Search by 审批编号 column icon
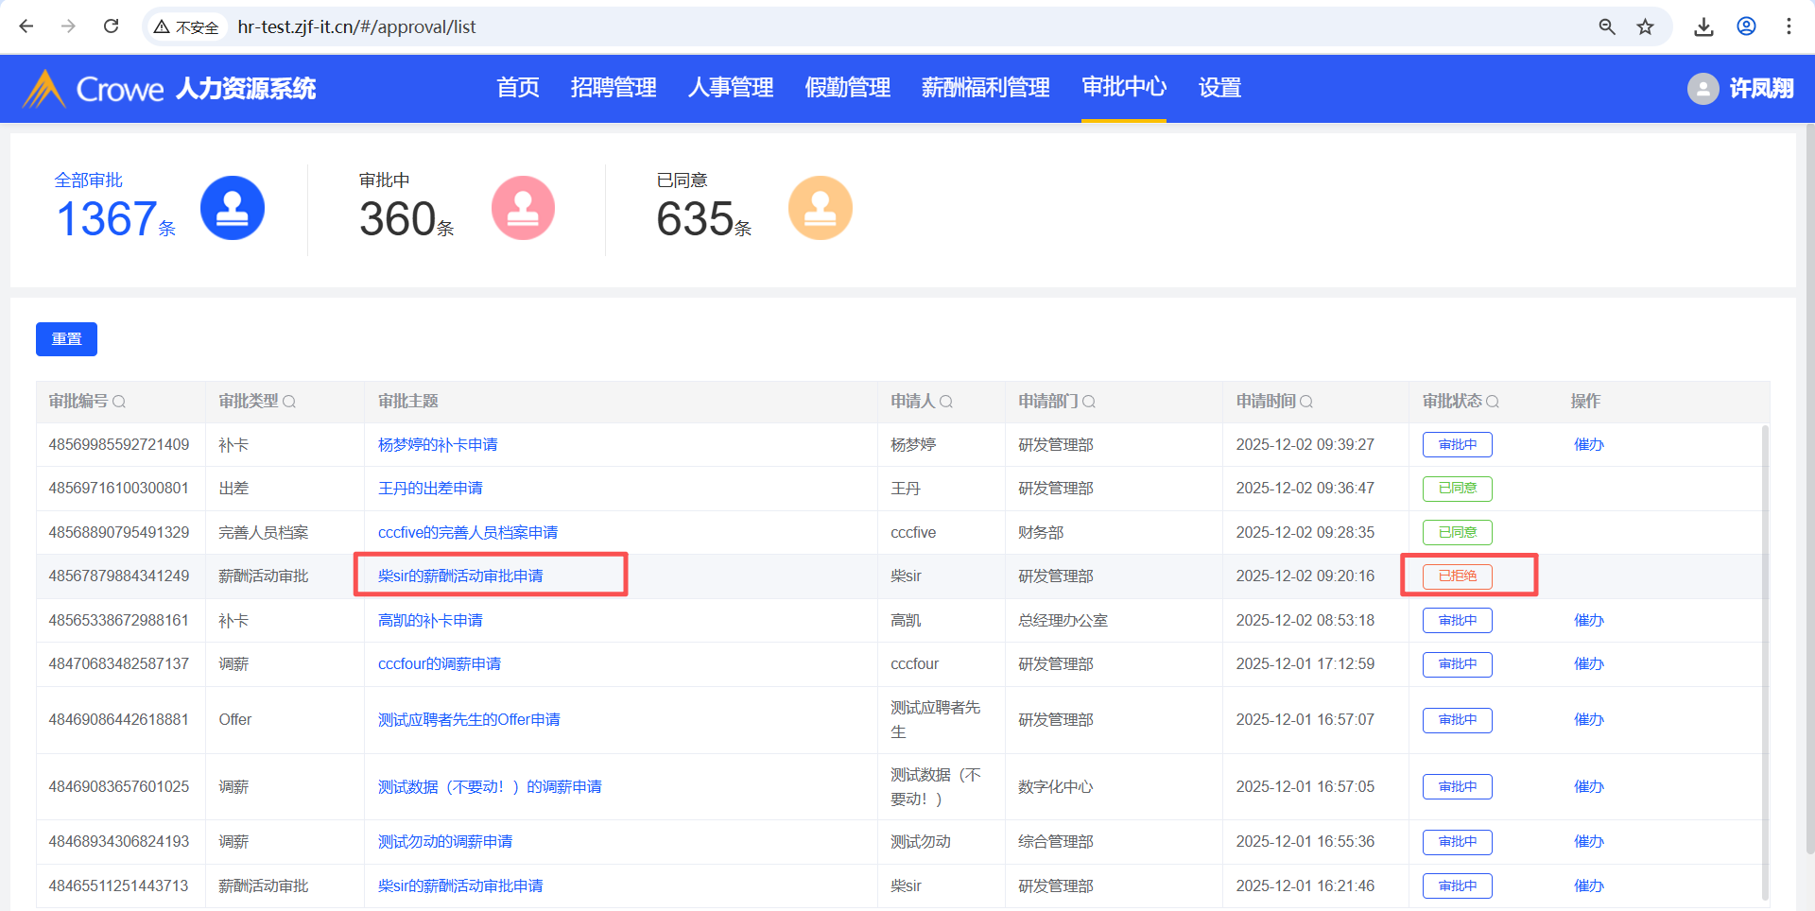Viewport: 1815px width, 911px height. pyautogui.click(x=119, y=402)
